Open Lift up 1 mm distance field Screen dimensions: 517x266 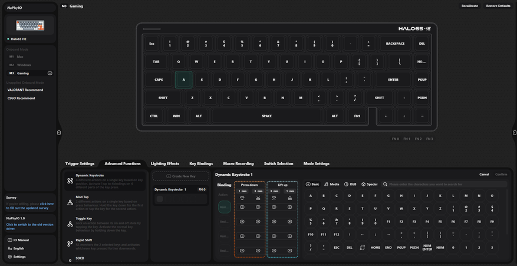[x=289, y=191]
